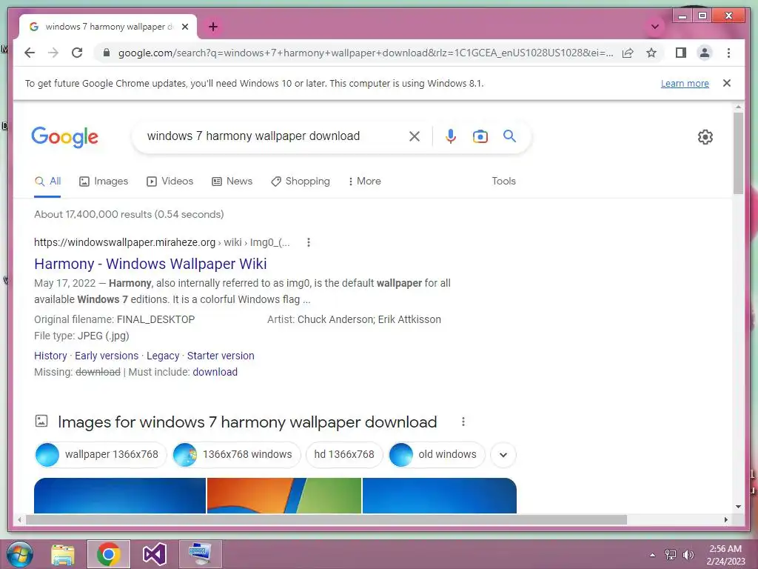Close the windows 7 harmony wallpaper tab
Image resolution: width=758 pixels, height=569 pixels.
coord(184,27)
